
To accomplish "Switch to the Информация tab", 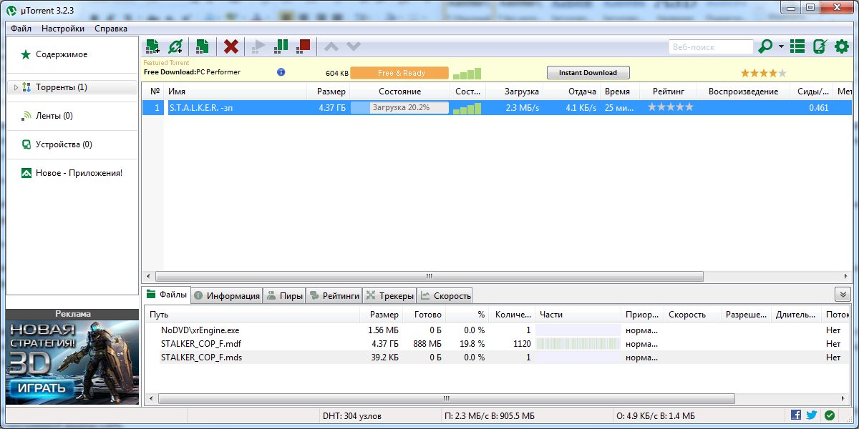I will coord(226,295).
